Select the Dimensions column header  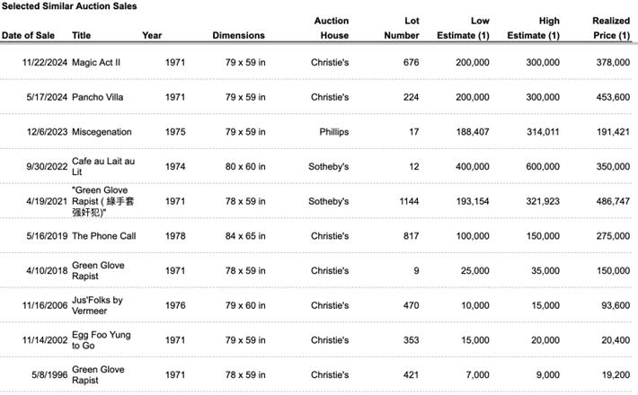pyautogui.click(x=238, y=36)
